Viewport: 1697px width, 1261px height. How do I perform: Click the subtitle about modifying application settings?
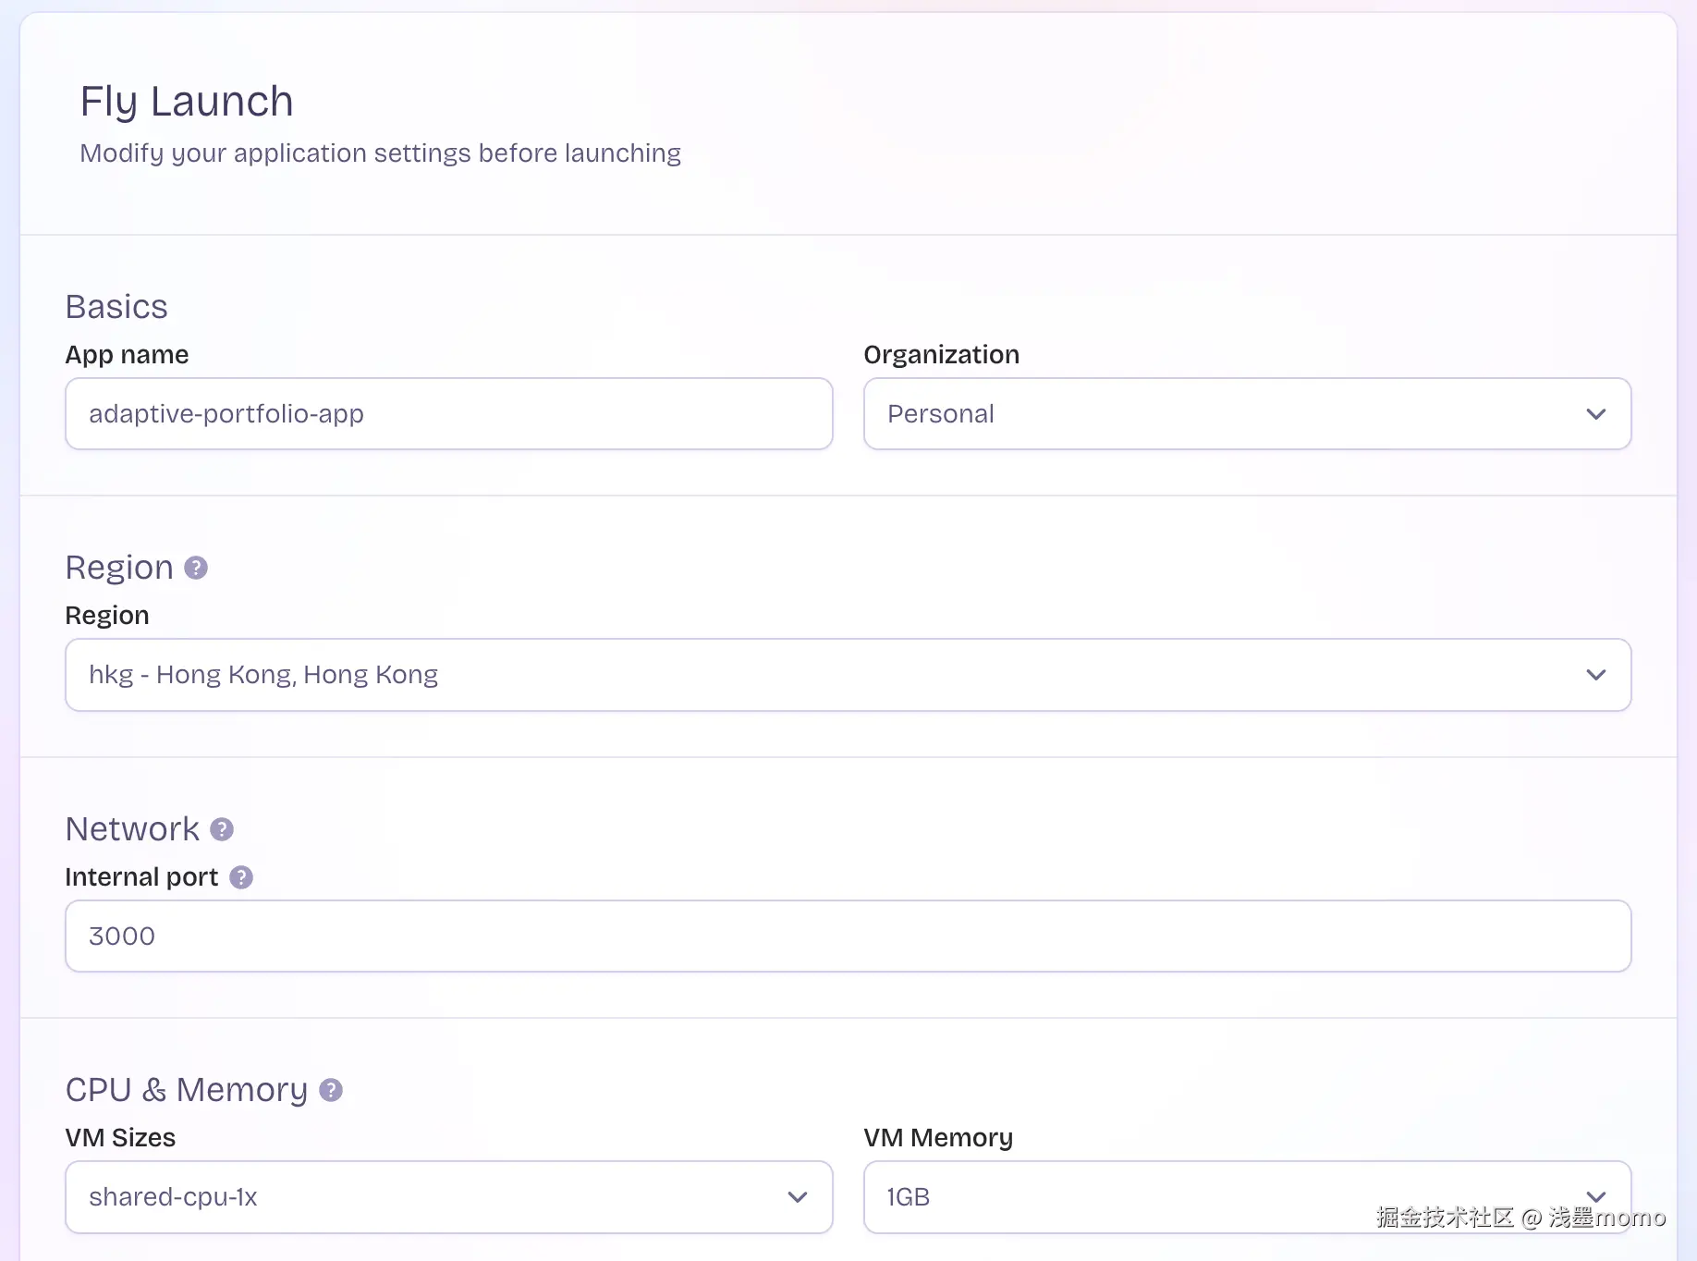click(x=380, y=153)
